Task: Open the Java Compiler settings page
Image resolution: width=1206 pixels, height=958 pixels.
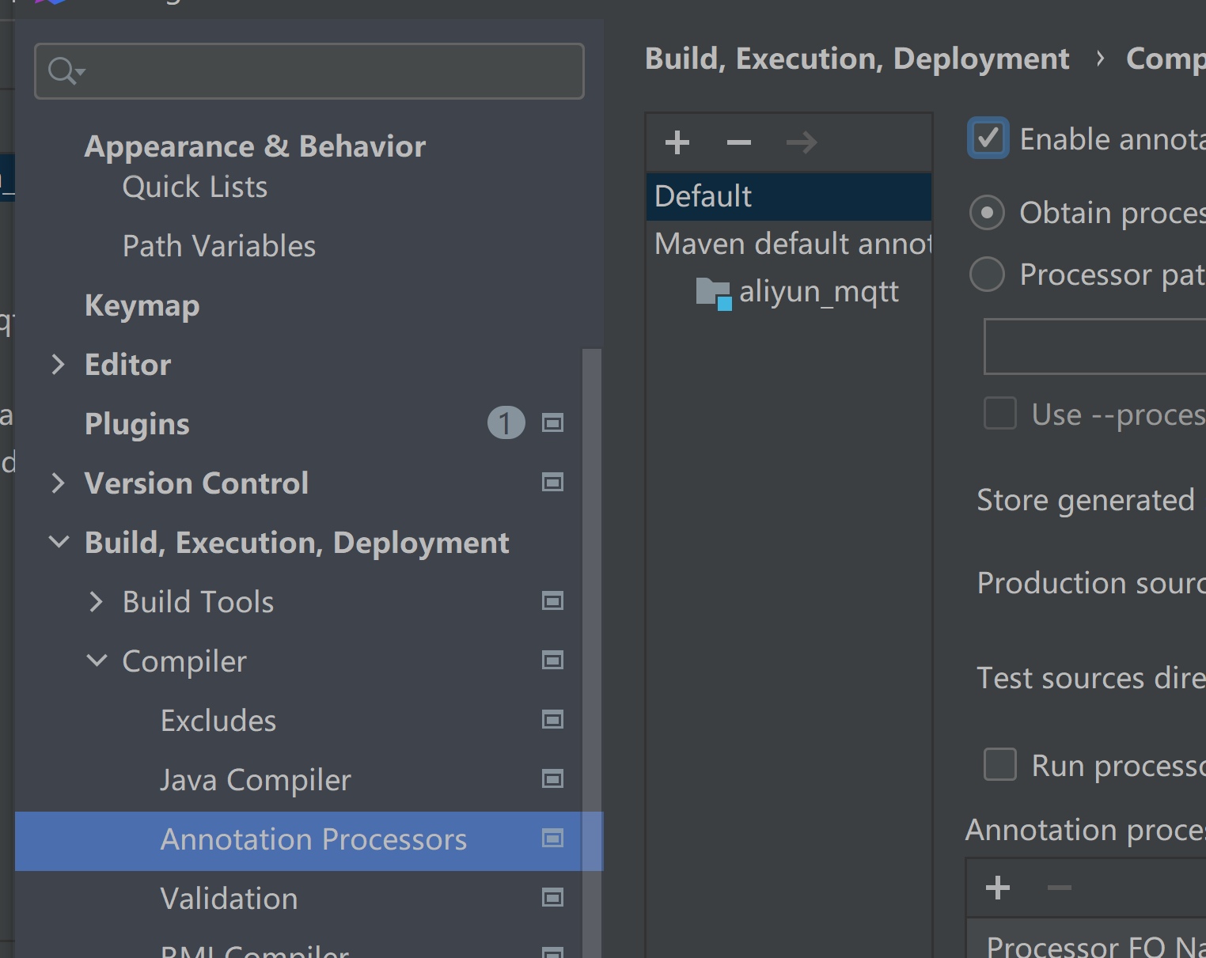Action: 256,780
